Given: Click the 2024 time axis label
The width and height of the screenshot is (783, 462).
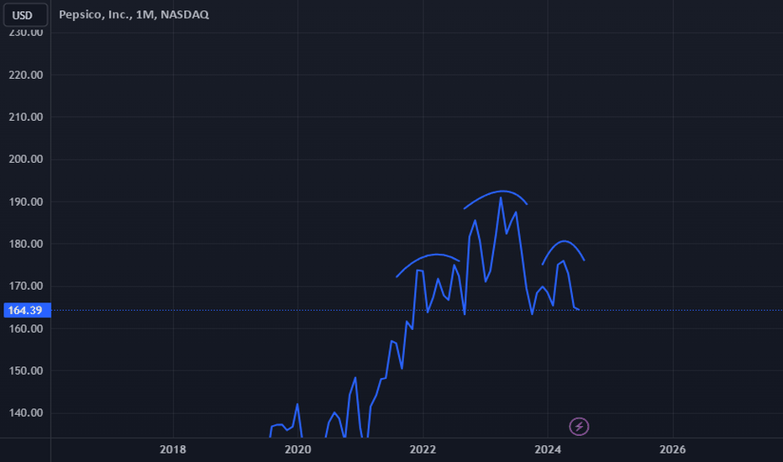Looking at the screenshot, I should click(x=548, y=449).
